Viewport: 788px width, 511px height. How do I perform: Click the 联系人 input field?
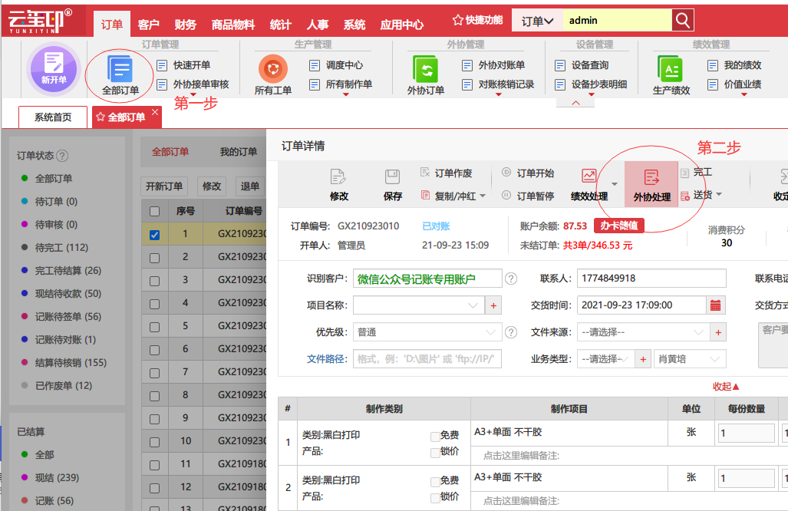tap(651, 279)
